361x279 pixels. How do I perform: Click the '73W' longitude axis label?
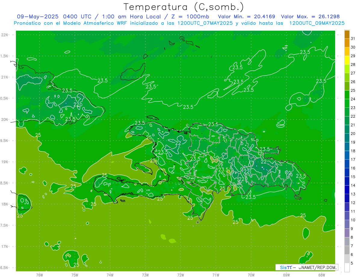point(145,275)
